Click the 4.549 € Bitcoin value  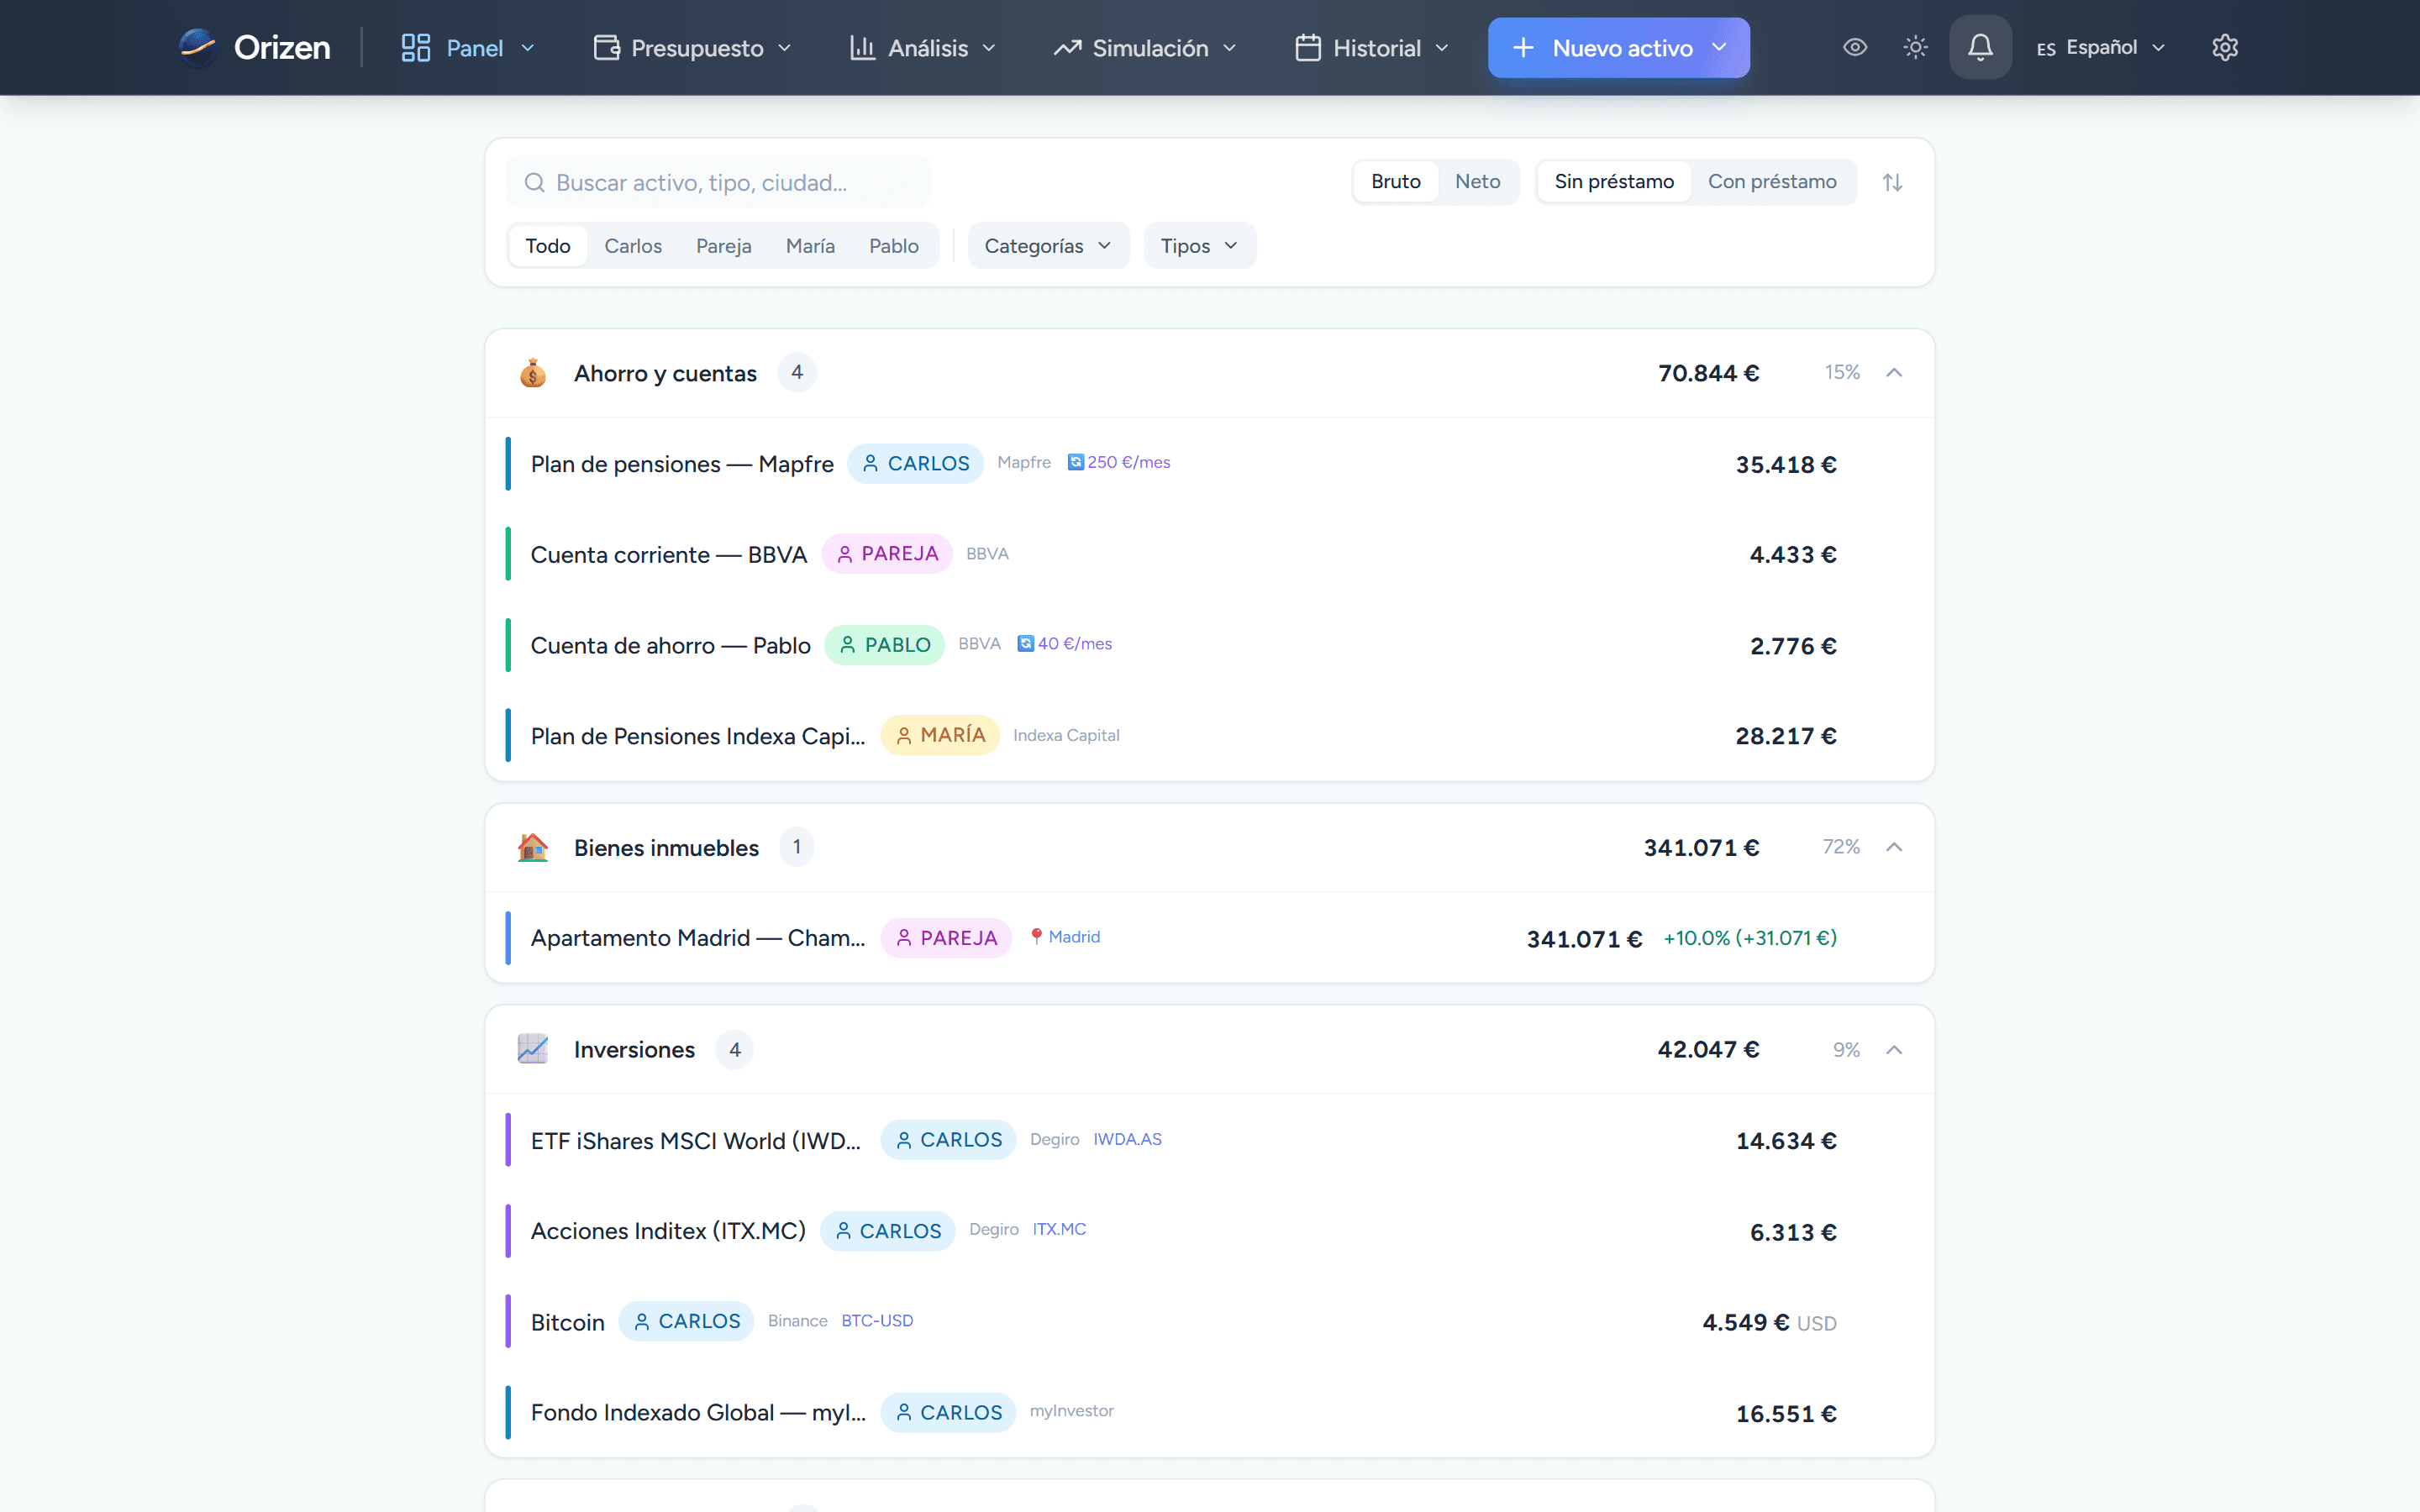point(1745,1322)
